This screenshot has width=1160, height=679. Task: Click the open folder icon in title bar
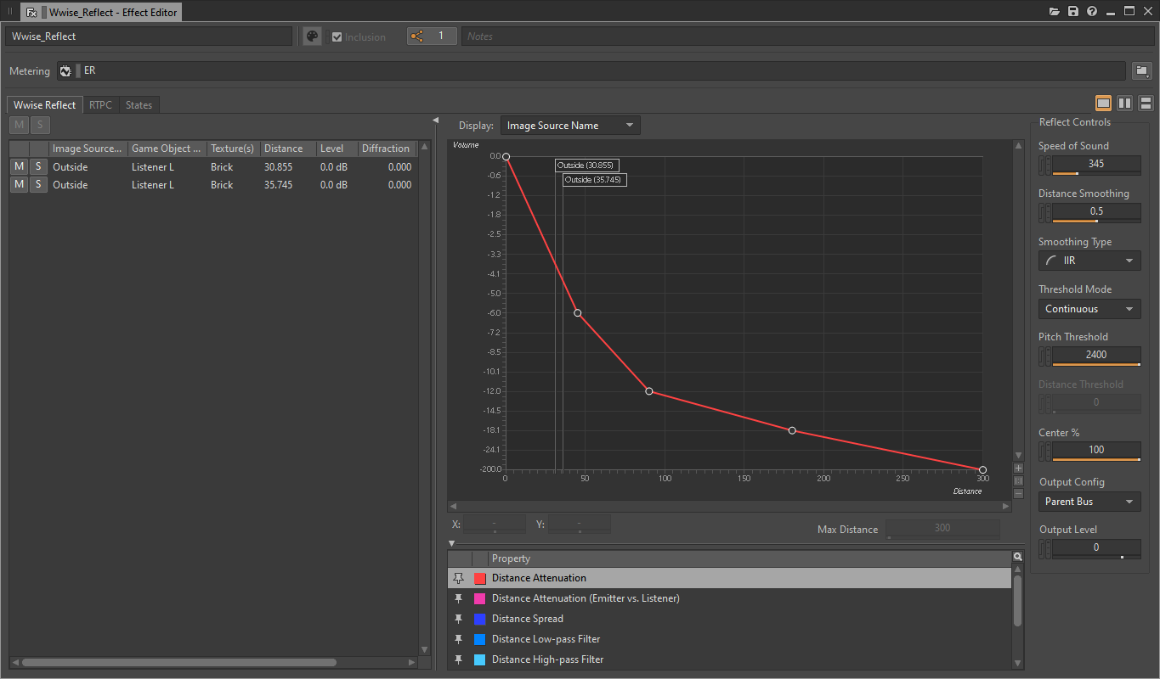(x=1055, y=12)
